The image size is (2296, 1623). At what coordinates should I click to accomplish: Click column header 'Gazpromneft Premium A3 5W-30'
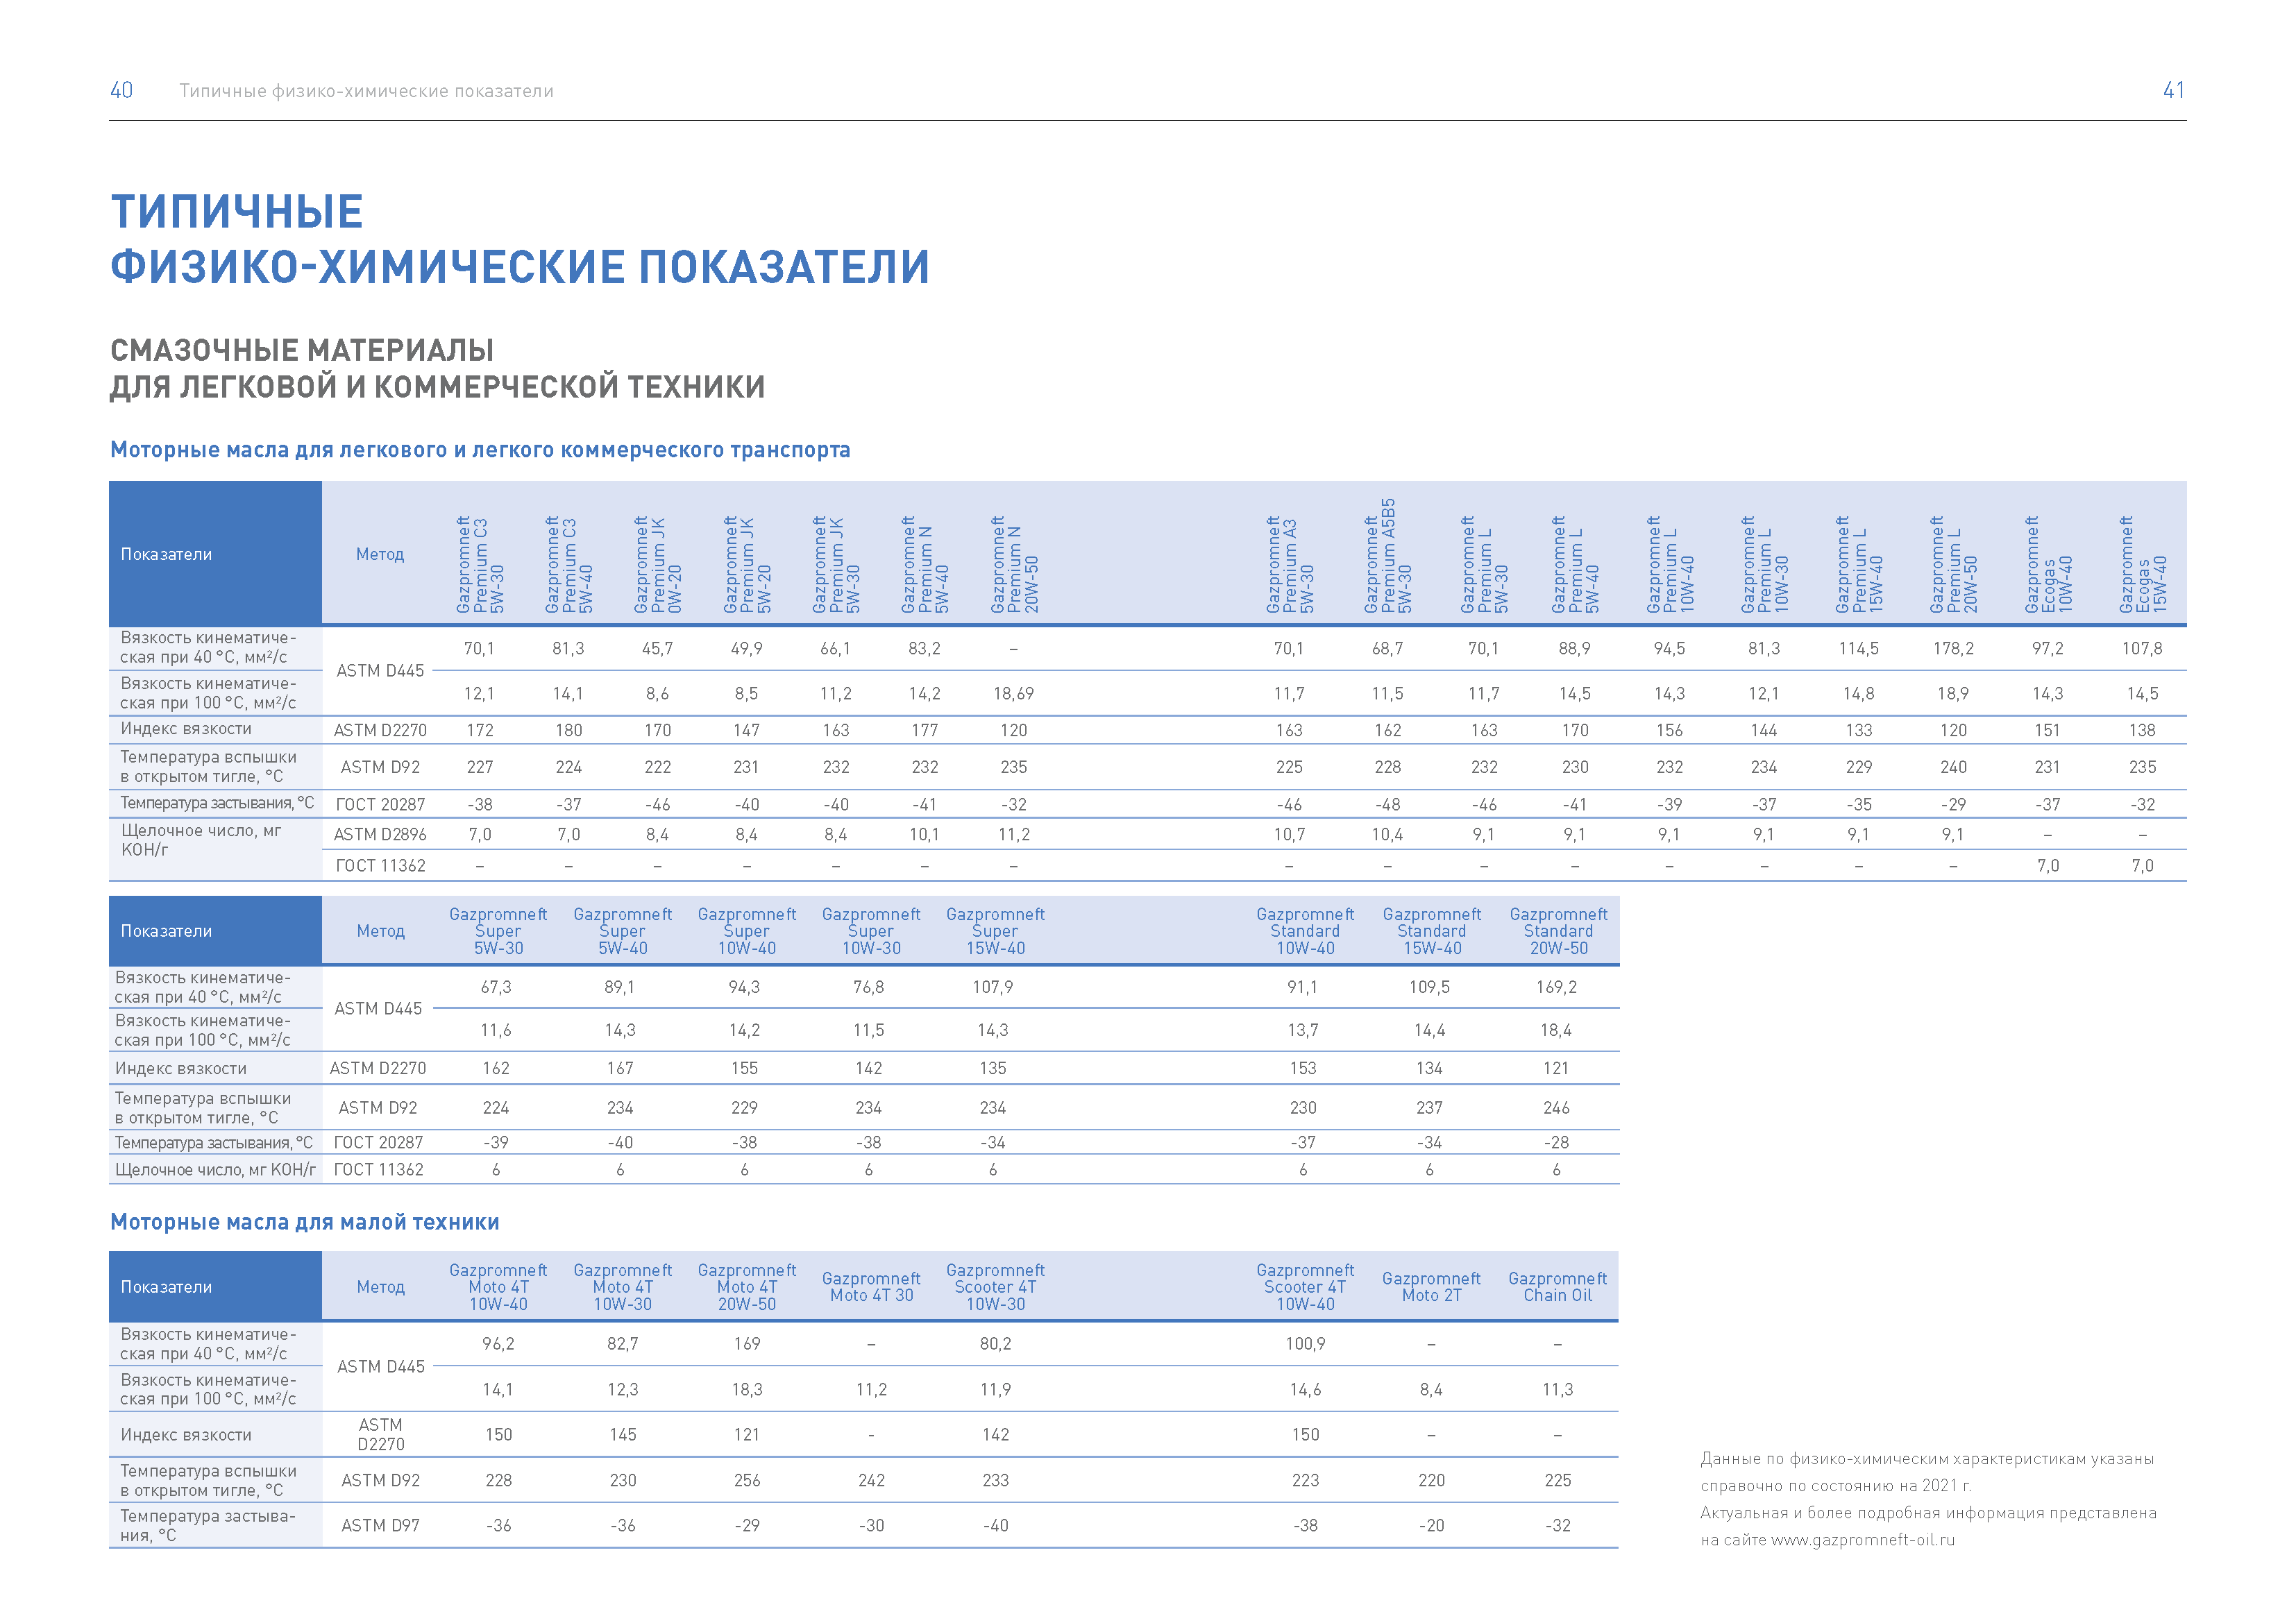(x=1289, y=564)
